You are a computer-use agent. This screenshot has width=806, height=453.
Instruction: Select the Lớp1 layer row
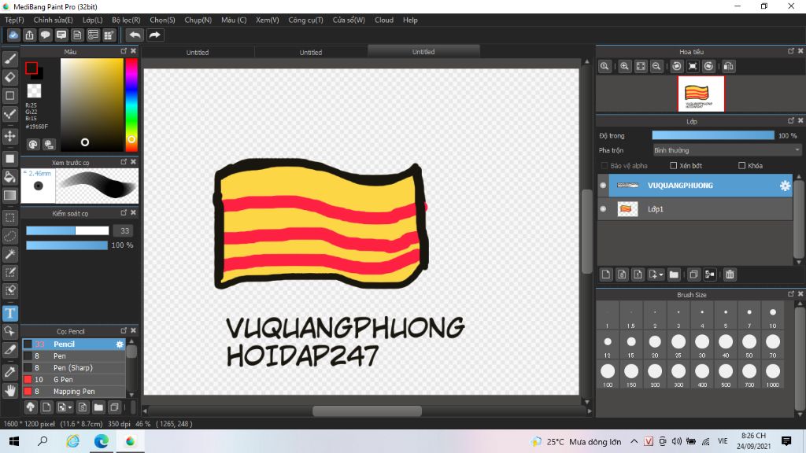coord(695,209)
